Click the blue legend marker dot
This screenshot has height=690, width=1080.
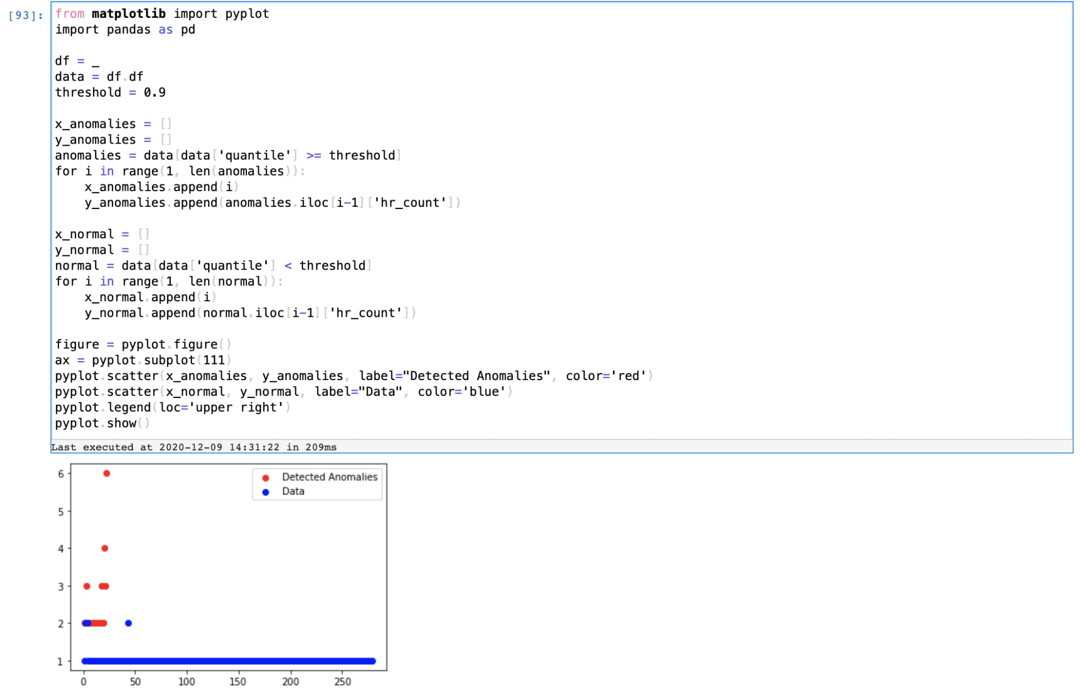click(x=265, y=492)
